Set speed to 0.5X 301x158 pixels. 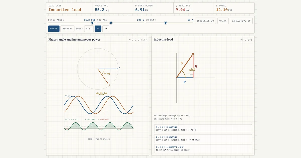89,29
